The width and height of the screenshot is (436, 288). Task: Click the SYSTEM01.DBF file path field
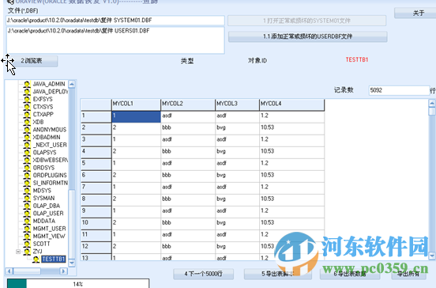point(115,21)
